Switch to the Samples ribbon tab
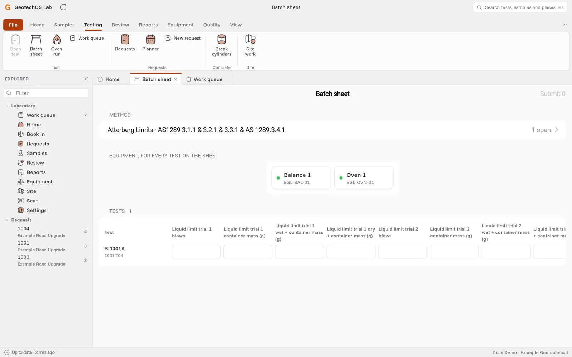Screen dimensions: 572x357 [x=64, y=25]
